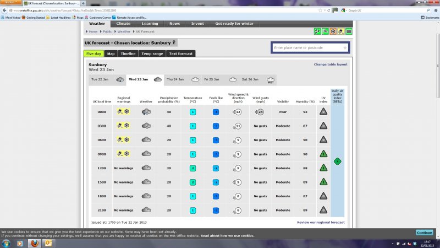Open Outlook from the taskbar

[x=48, y=243]
